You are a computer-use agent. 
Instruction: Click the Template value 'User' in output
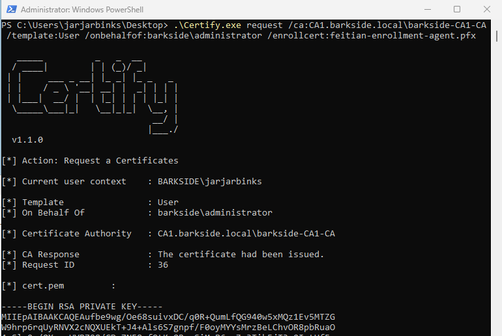(168, 203)
